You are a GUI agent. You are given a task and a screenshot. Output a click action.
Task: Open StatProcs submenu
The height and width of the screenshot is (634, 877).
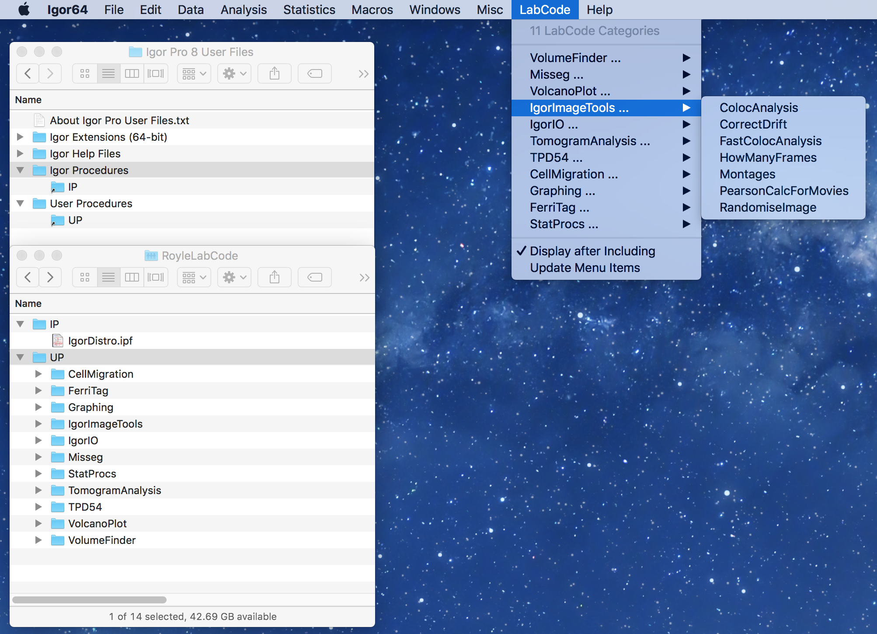click(x=606, y=224)
